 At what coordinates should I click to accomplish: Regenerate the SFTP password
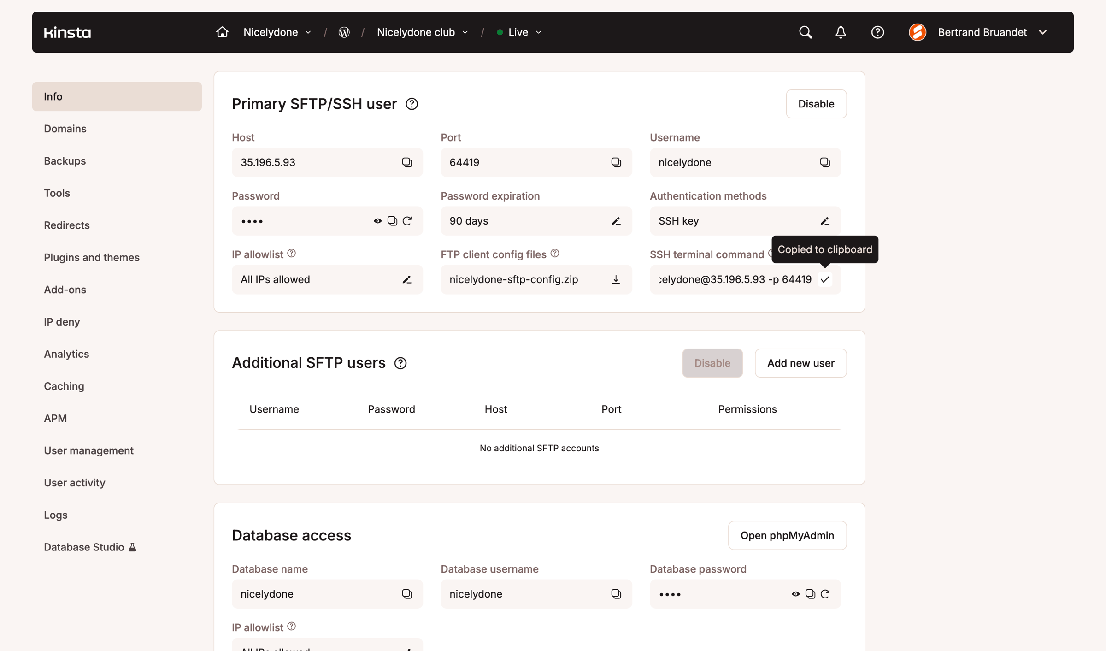[x=407, y=221]
